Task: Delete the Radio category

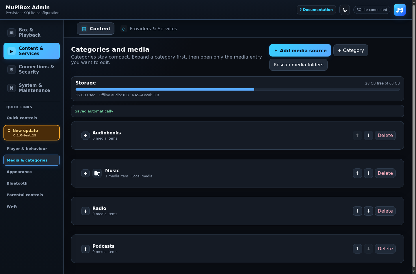Action: pos(385,211)
